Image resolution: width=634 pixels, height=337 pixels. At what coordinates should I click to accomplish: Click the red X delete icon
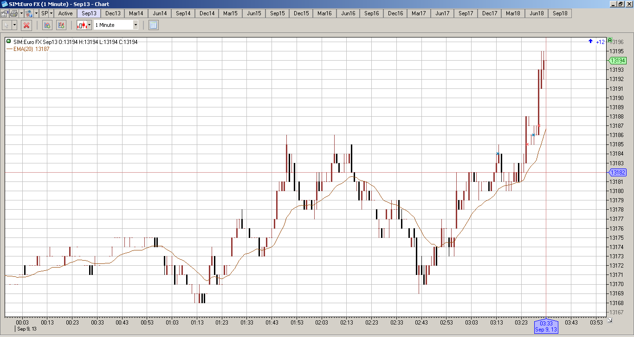click(x=26, y=25)
